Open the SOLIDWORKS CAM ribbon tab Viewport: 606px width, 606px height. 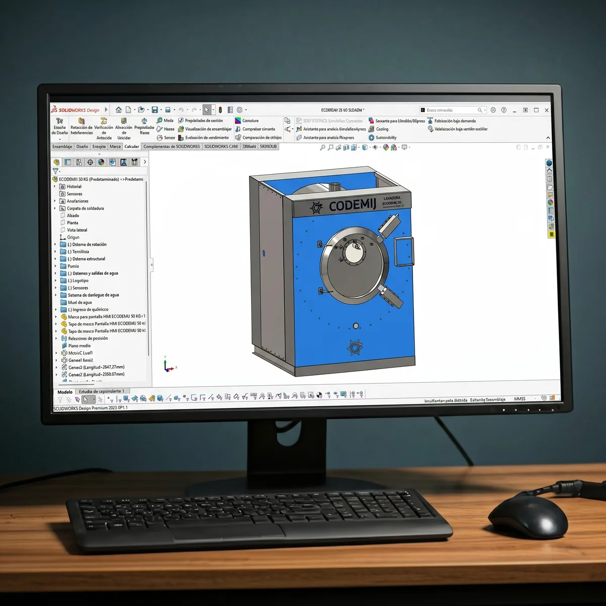[x=221, y=146]
